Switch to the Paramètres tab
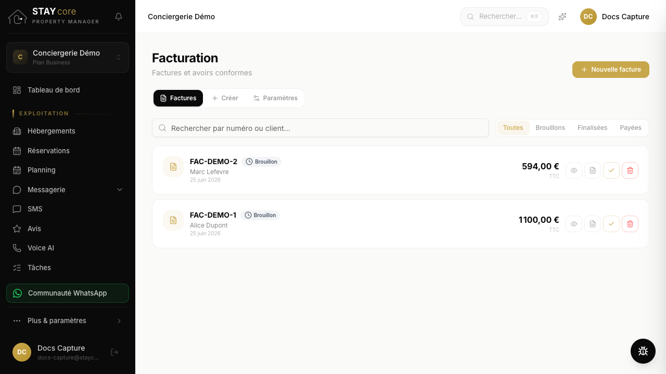The width and height of the screenshot is (666, 374). click(275, 98)
